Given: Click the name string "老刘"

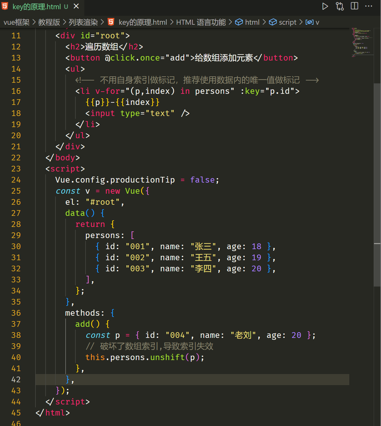Looking at the screenshot, I should click(x=243, y=335).
